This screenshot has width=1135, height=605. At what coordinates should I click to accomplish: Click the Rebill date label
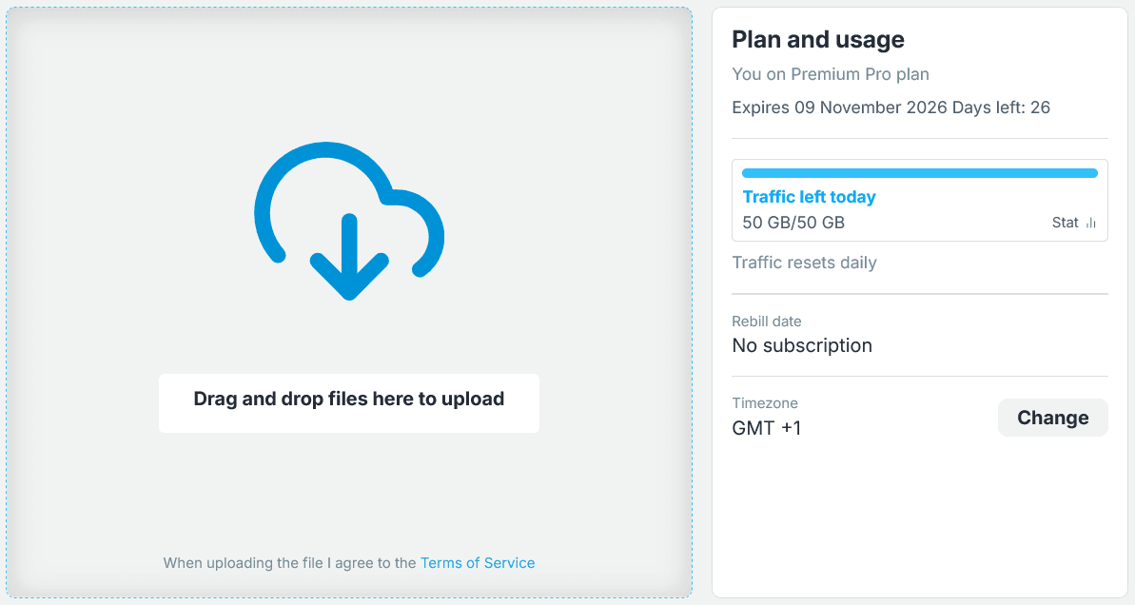(767, 322)
